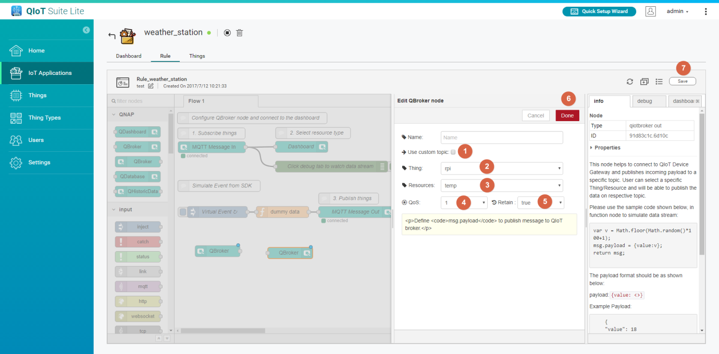Open the QoS dropdown
719x354 pixels.
[464, 203]
